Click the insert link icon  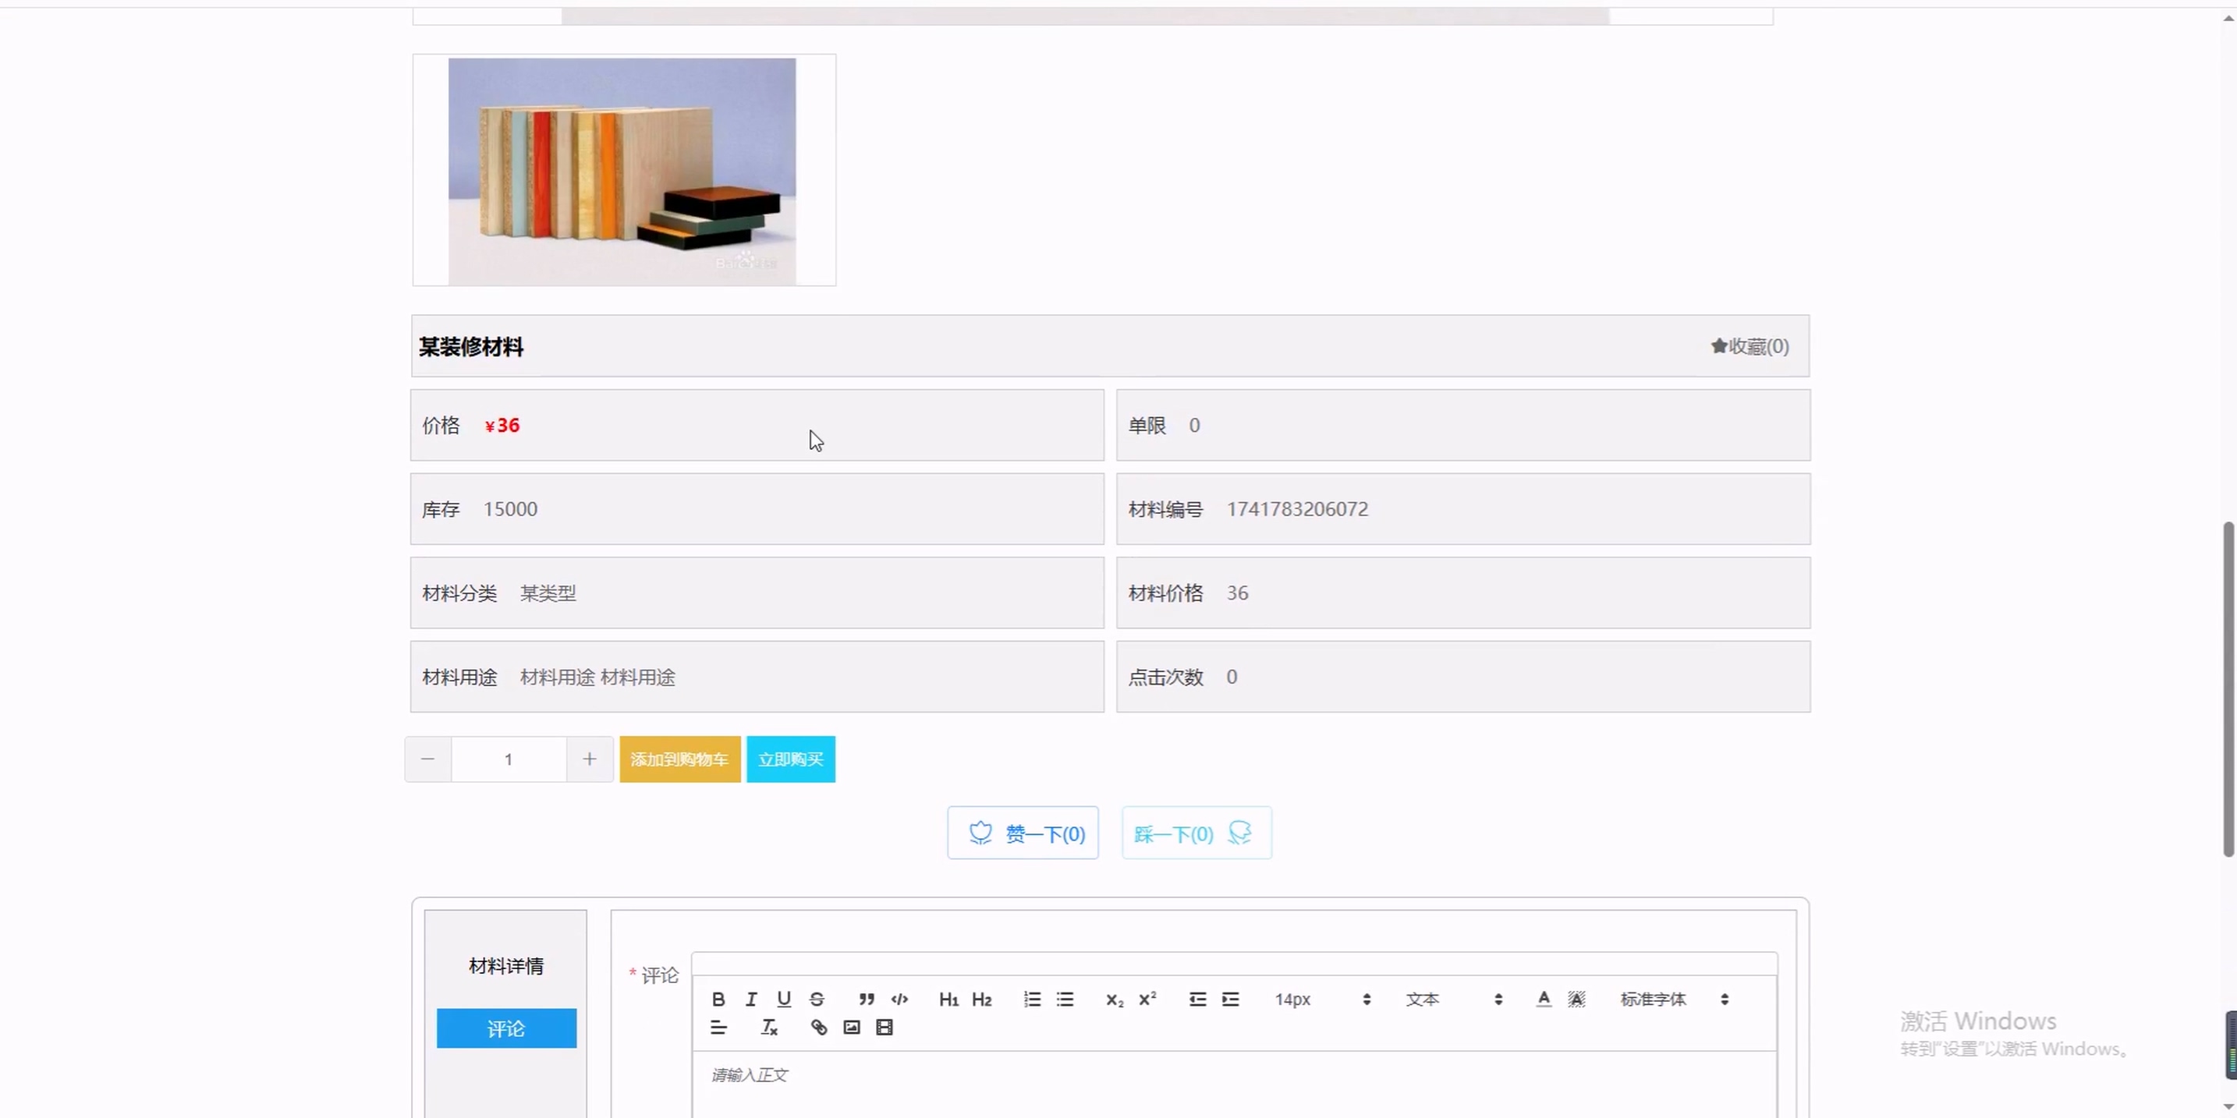(x=818, y=1028)
